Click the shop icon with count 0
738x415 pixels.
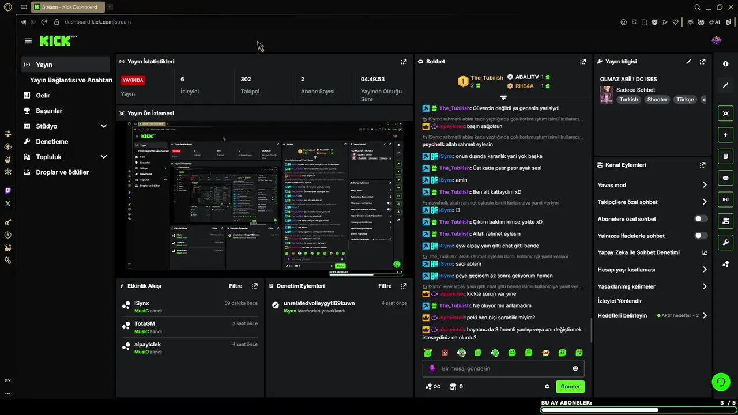coord(456,387)
